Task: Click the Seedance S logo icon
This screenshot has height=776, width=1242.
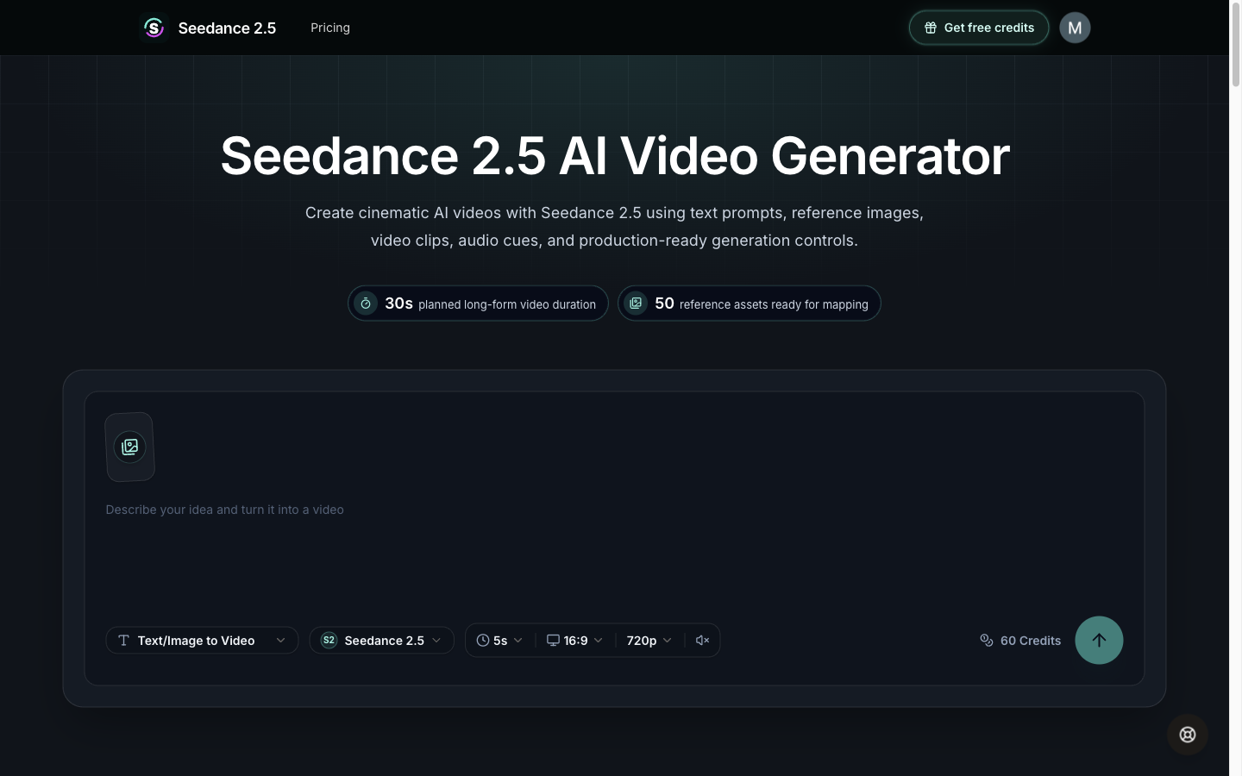Action: coord(154,28)
